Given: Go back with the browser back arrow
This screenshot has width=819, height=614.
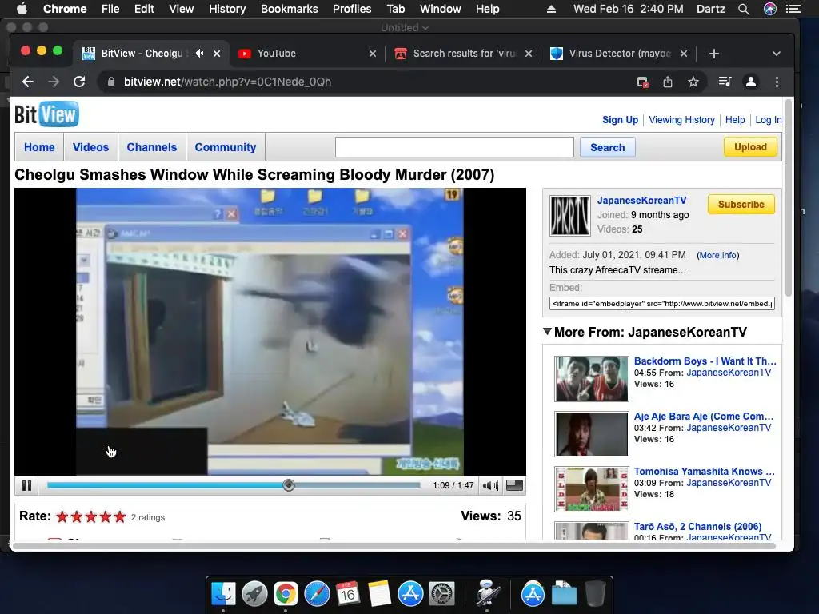Looking at the screenshot, I should coord(28,82).
